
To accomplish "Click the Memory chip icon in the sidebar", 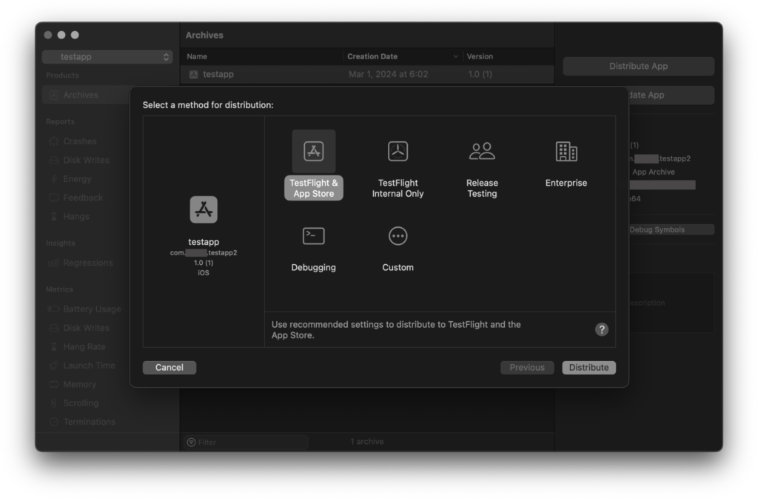I will tap(53, 385).
